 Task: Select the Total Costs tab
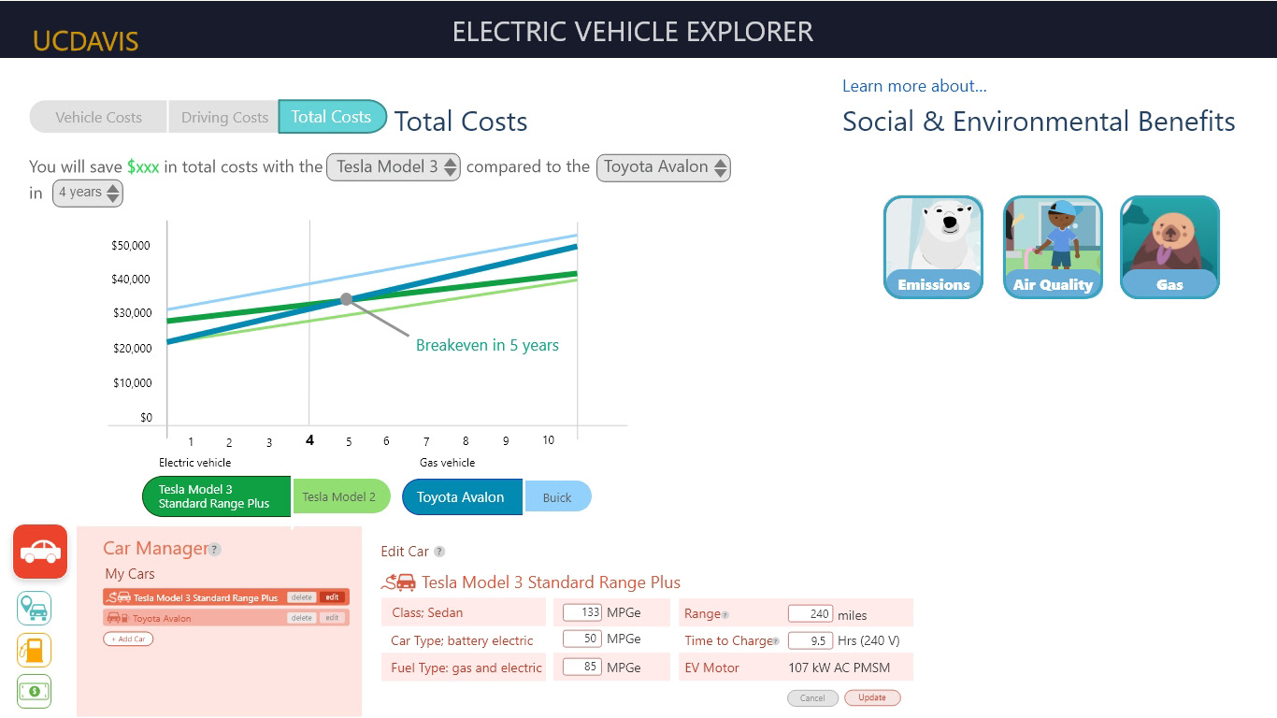(x=332, y=117)
